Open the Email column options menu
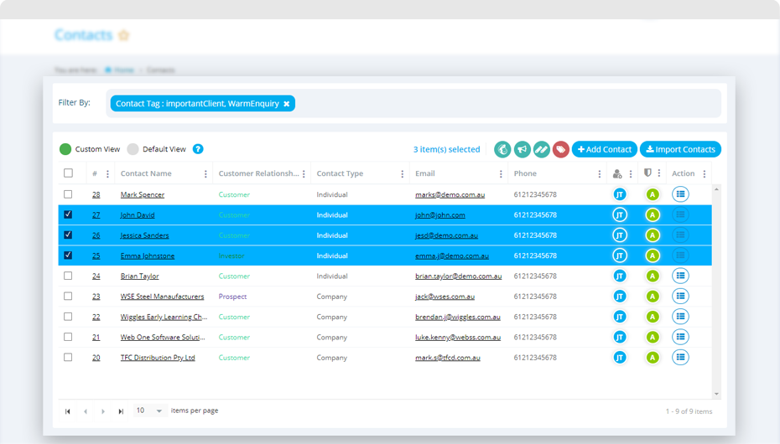Viewport: 780px width, 444px height. pos(501,173)
